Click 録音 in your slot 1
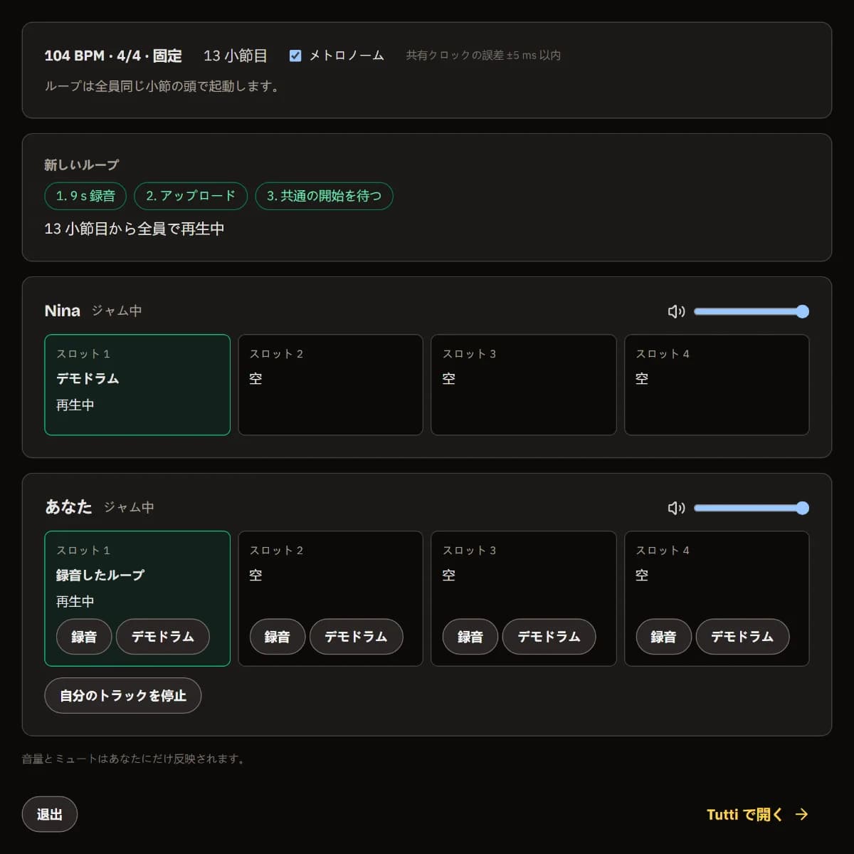Screen dimensions: 854x854 84,637
